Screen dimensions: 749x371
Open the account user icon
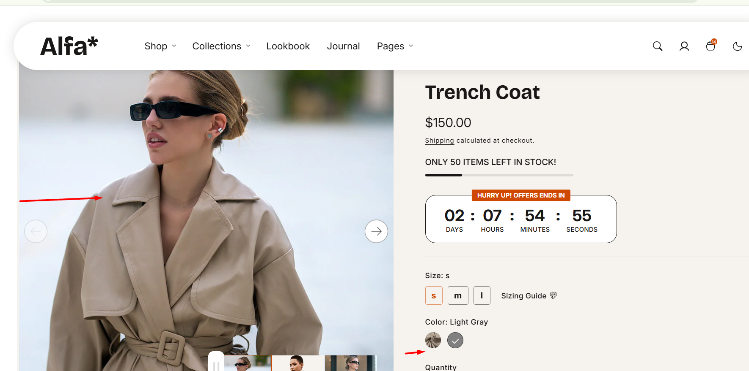(x=684, y=46)
